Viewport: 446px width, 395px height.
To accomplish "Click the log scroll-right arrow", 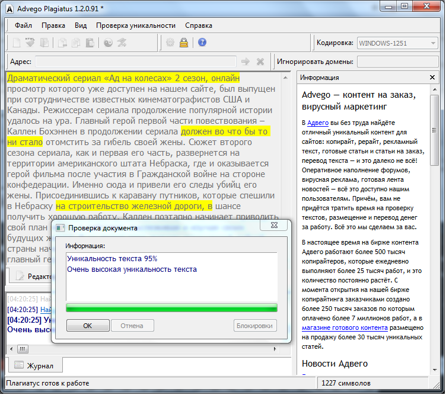I will point(275,349).
